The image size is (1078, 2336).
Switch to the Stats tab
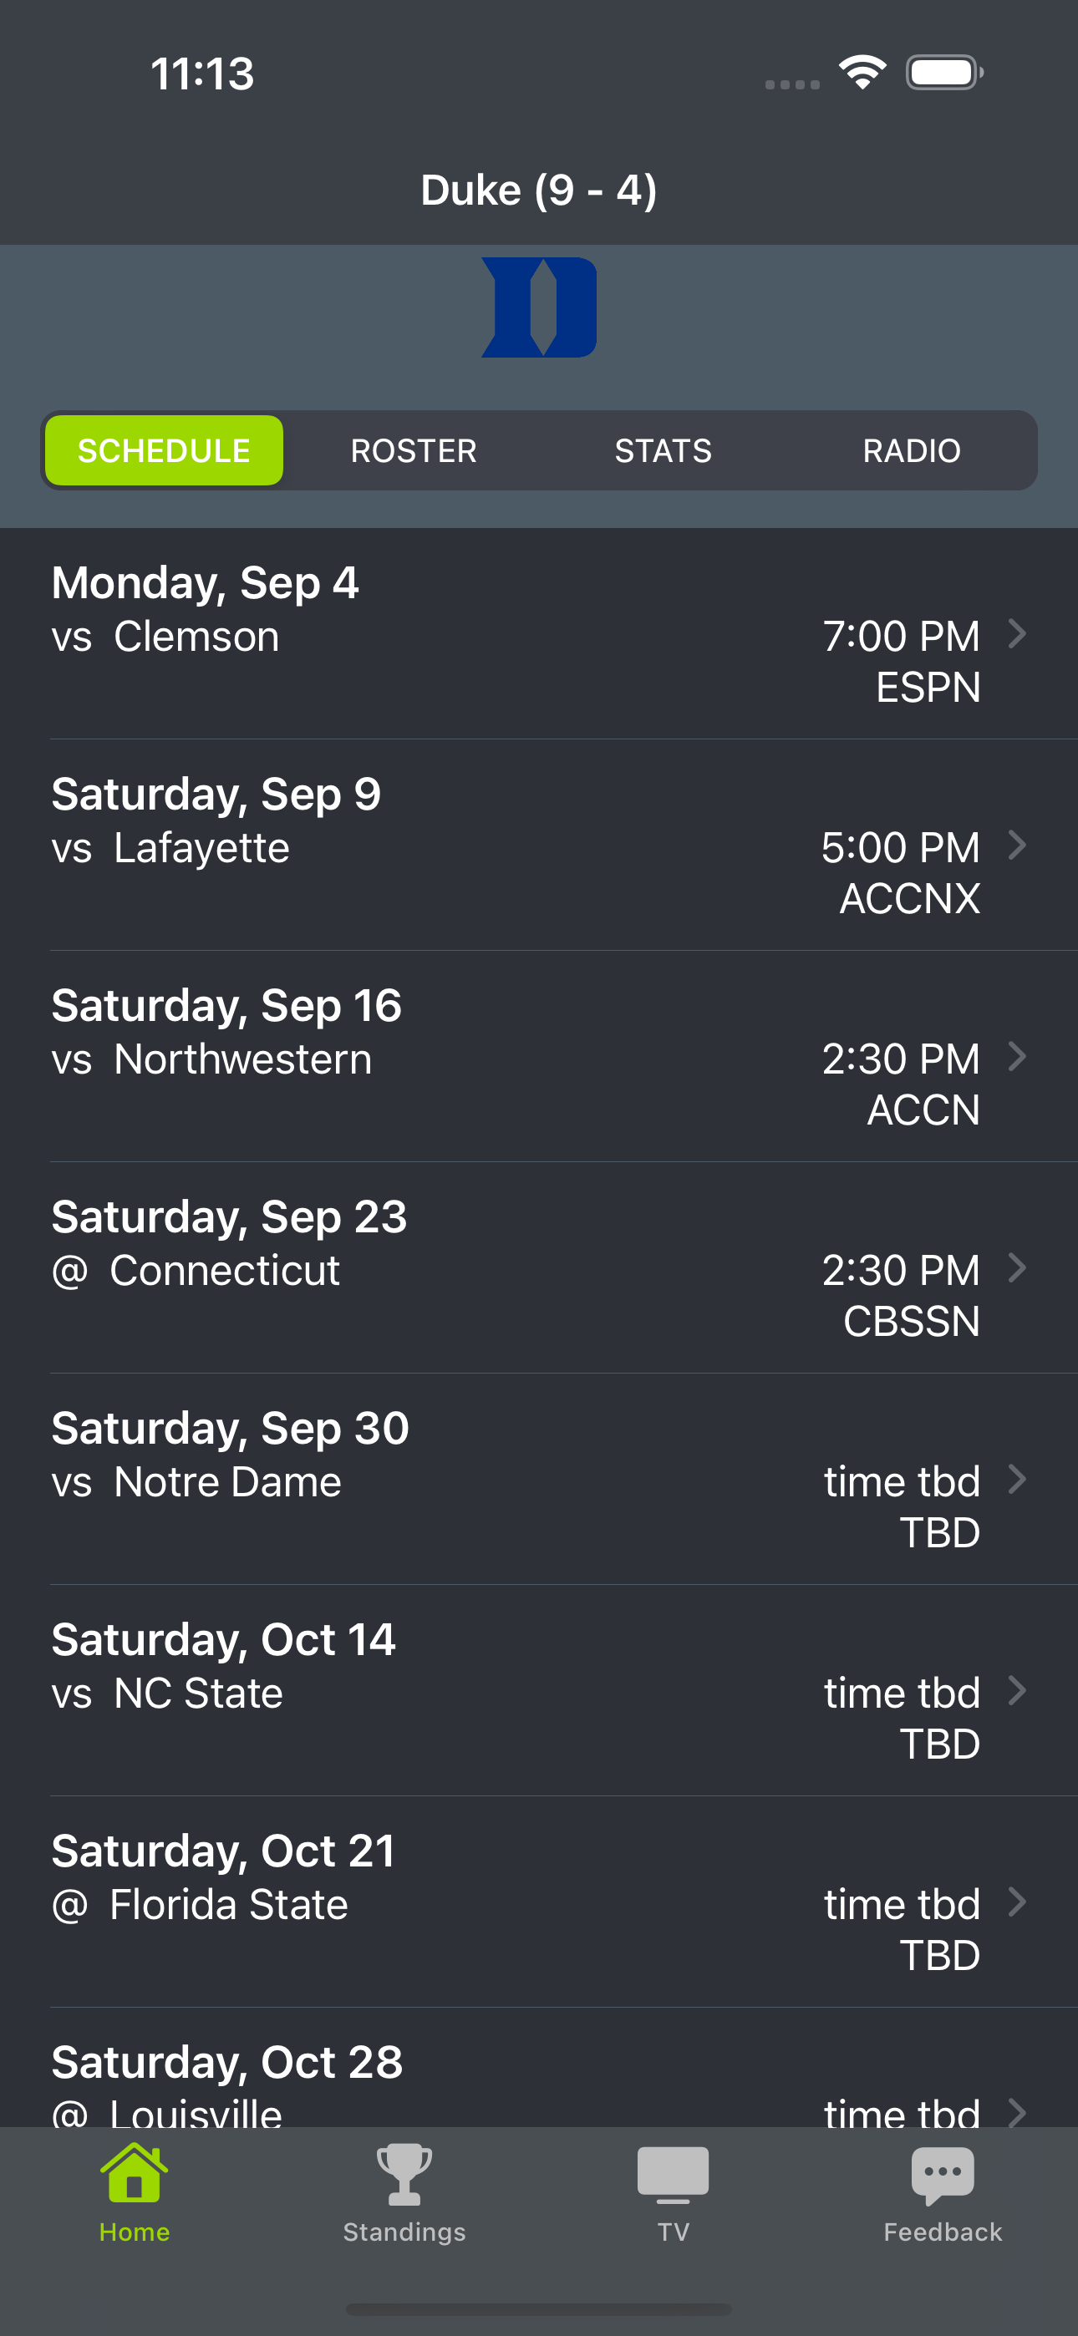(x=664, y=450)
